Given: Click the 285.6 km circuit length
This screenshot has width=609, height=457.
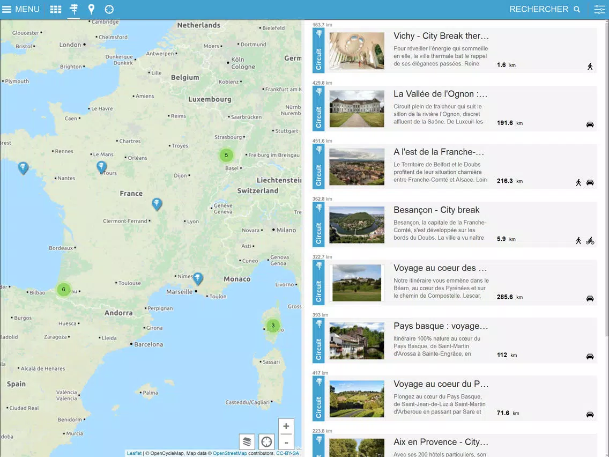Looking at the screenshot, I should [510, 297].
